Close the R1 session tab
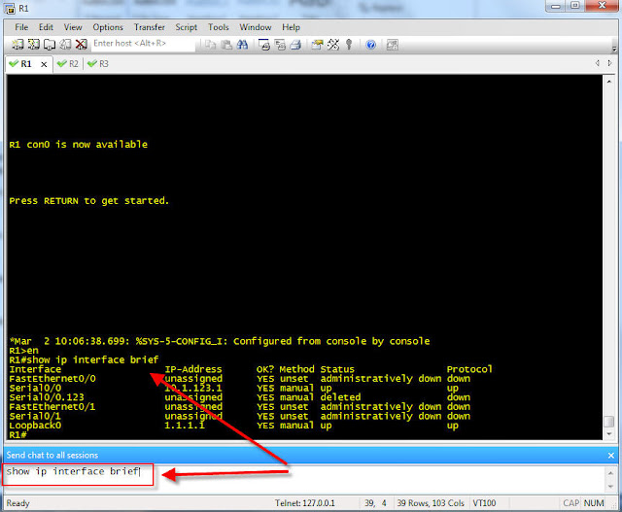622x512 pixels. (44, 64)
